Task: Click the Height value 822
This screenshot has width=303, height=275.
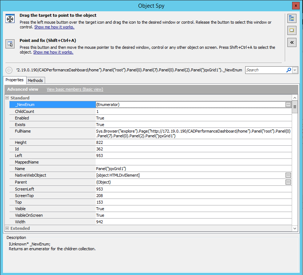Action: [100, 142]
